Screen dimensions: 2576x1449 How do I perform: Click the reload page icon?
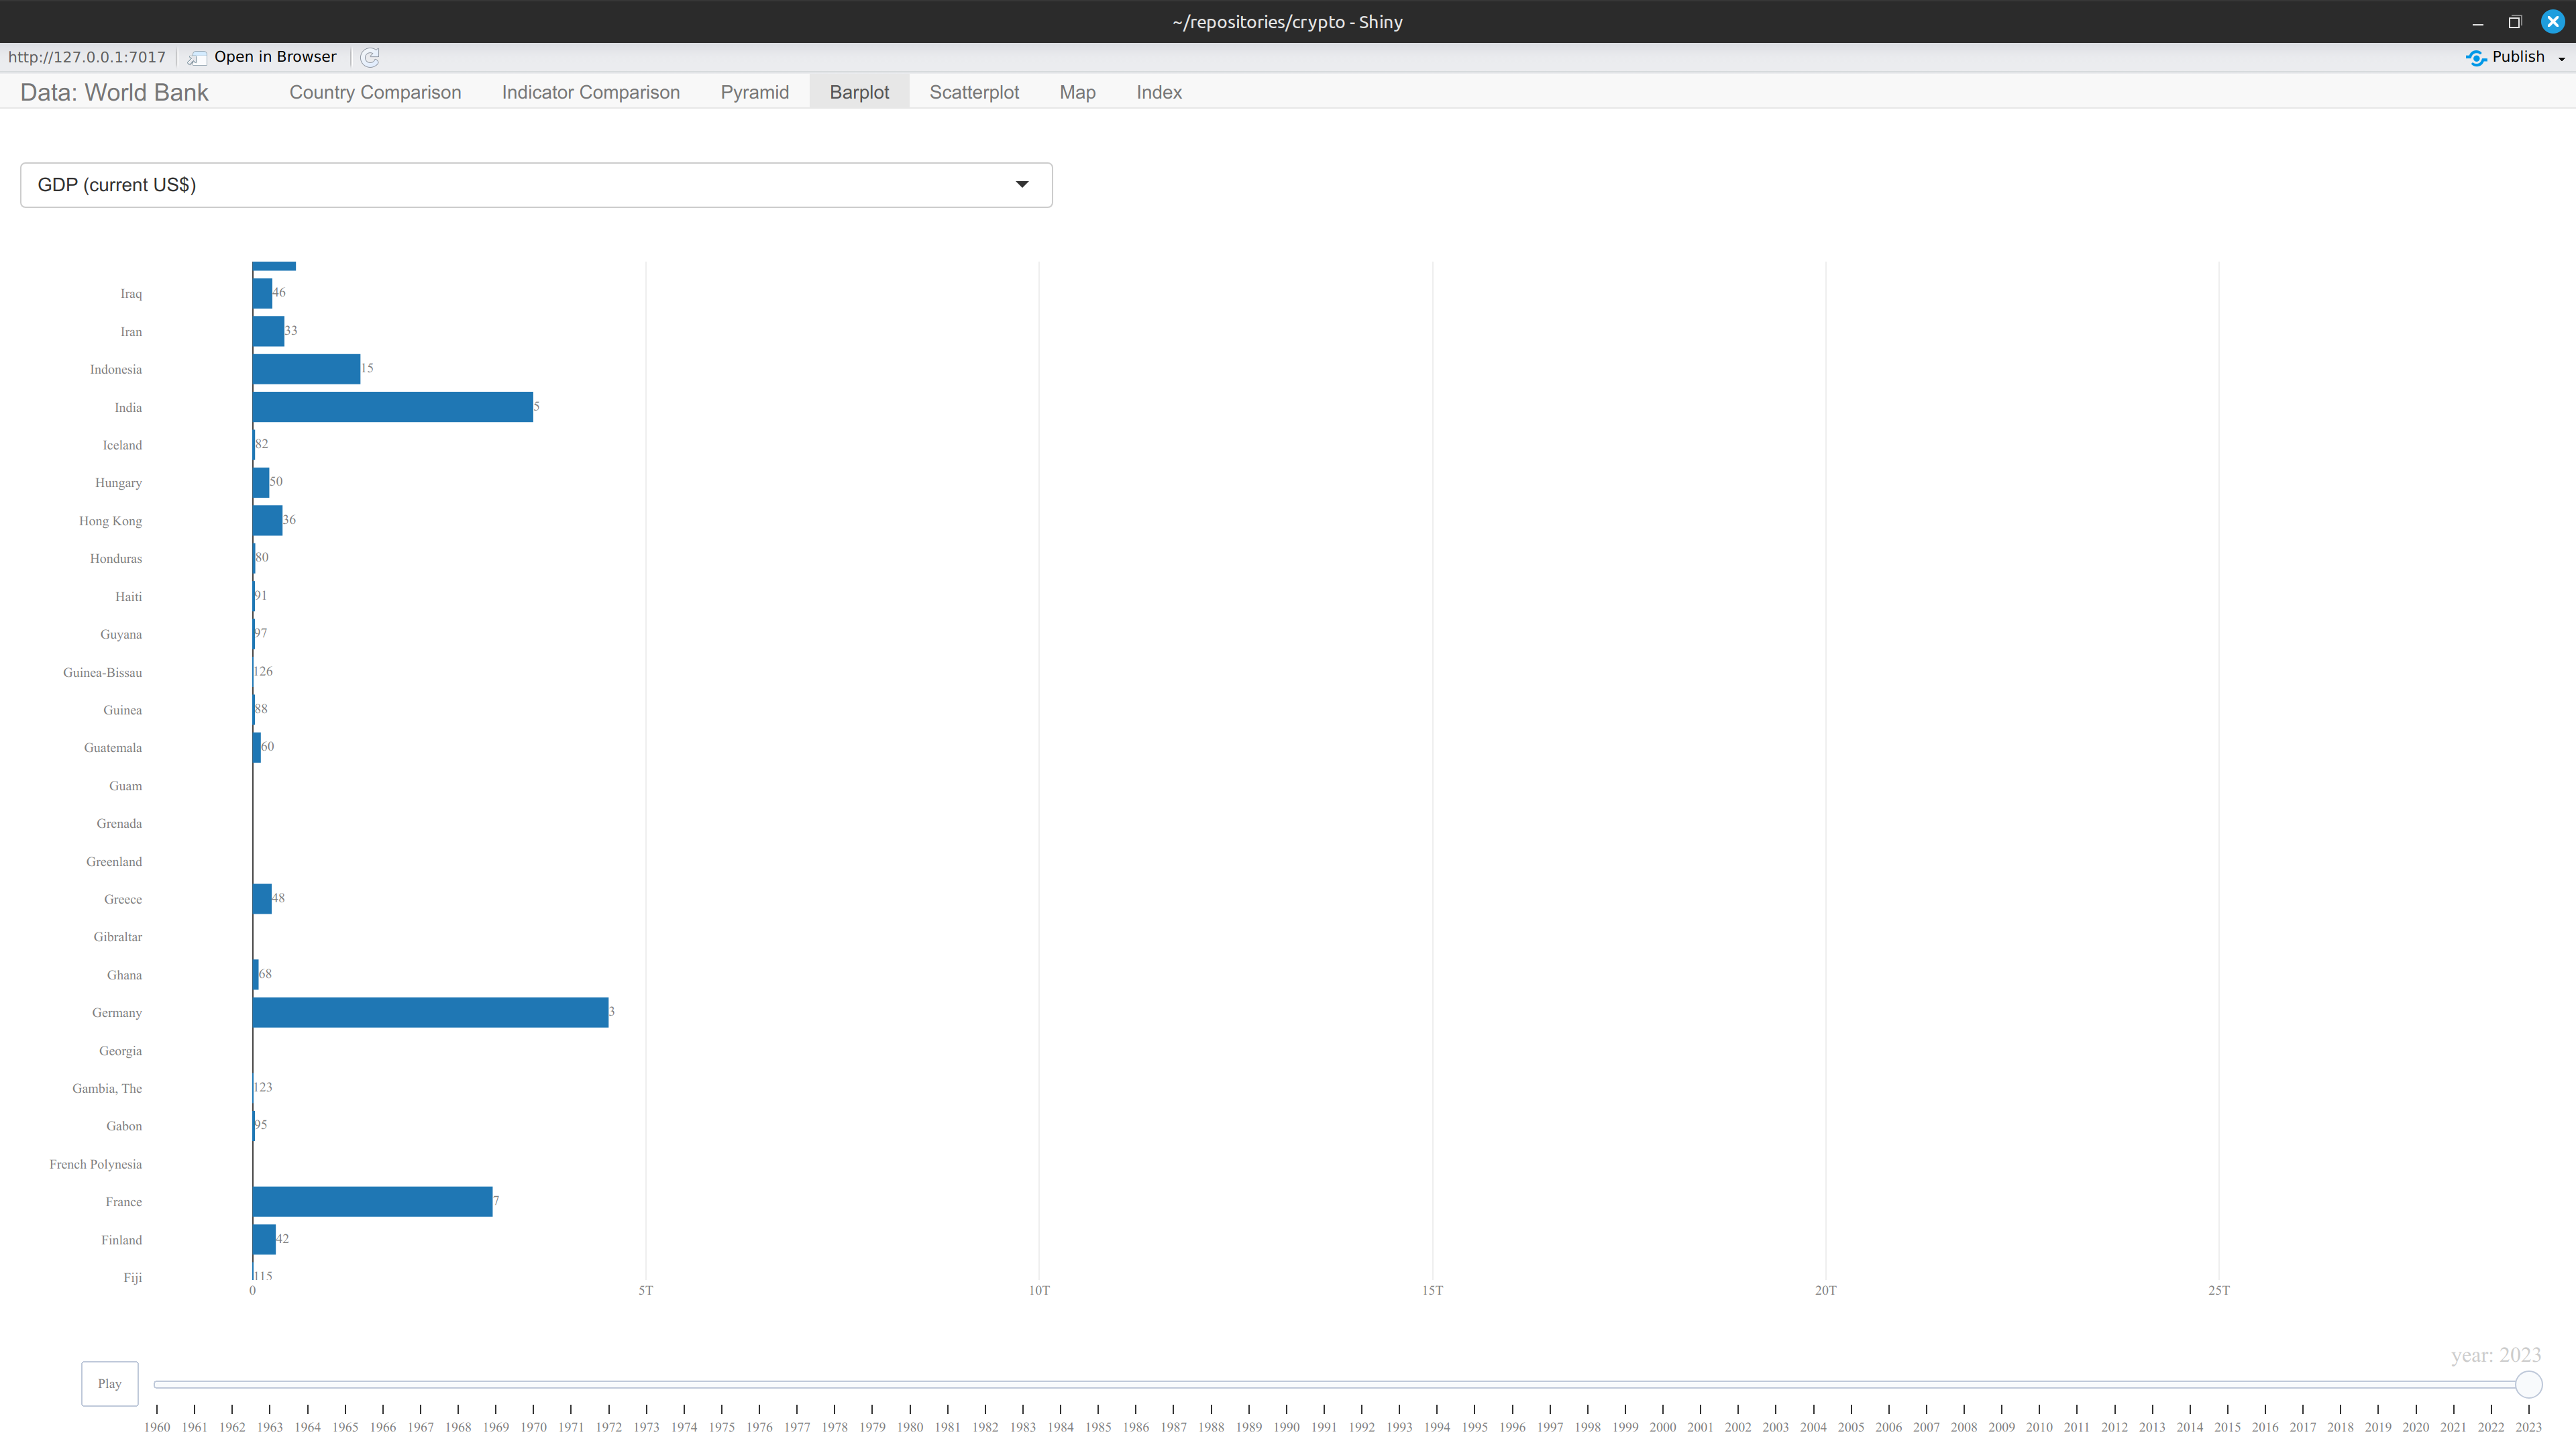coord(370,57)
